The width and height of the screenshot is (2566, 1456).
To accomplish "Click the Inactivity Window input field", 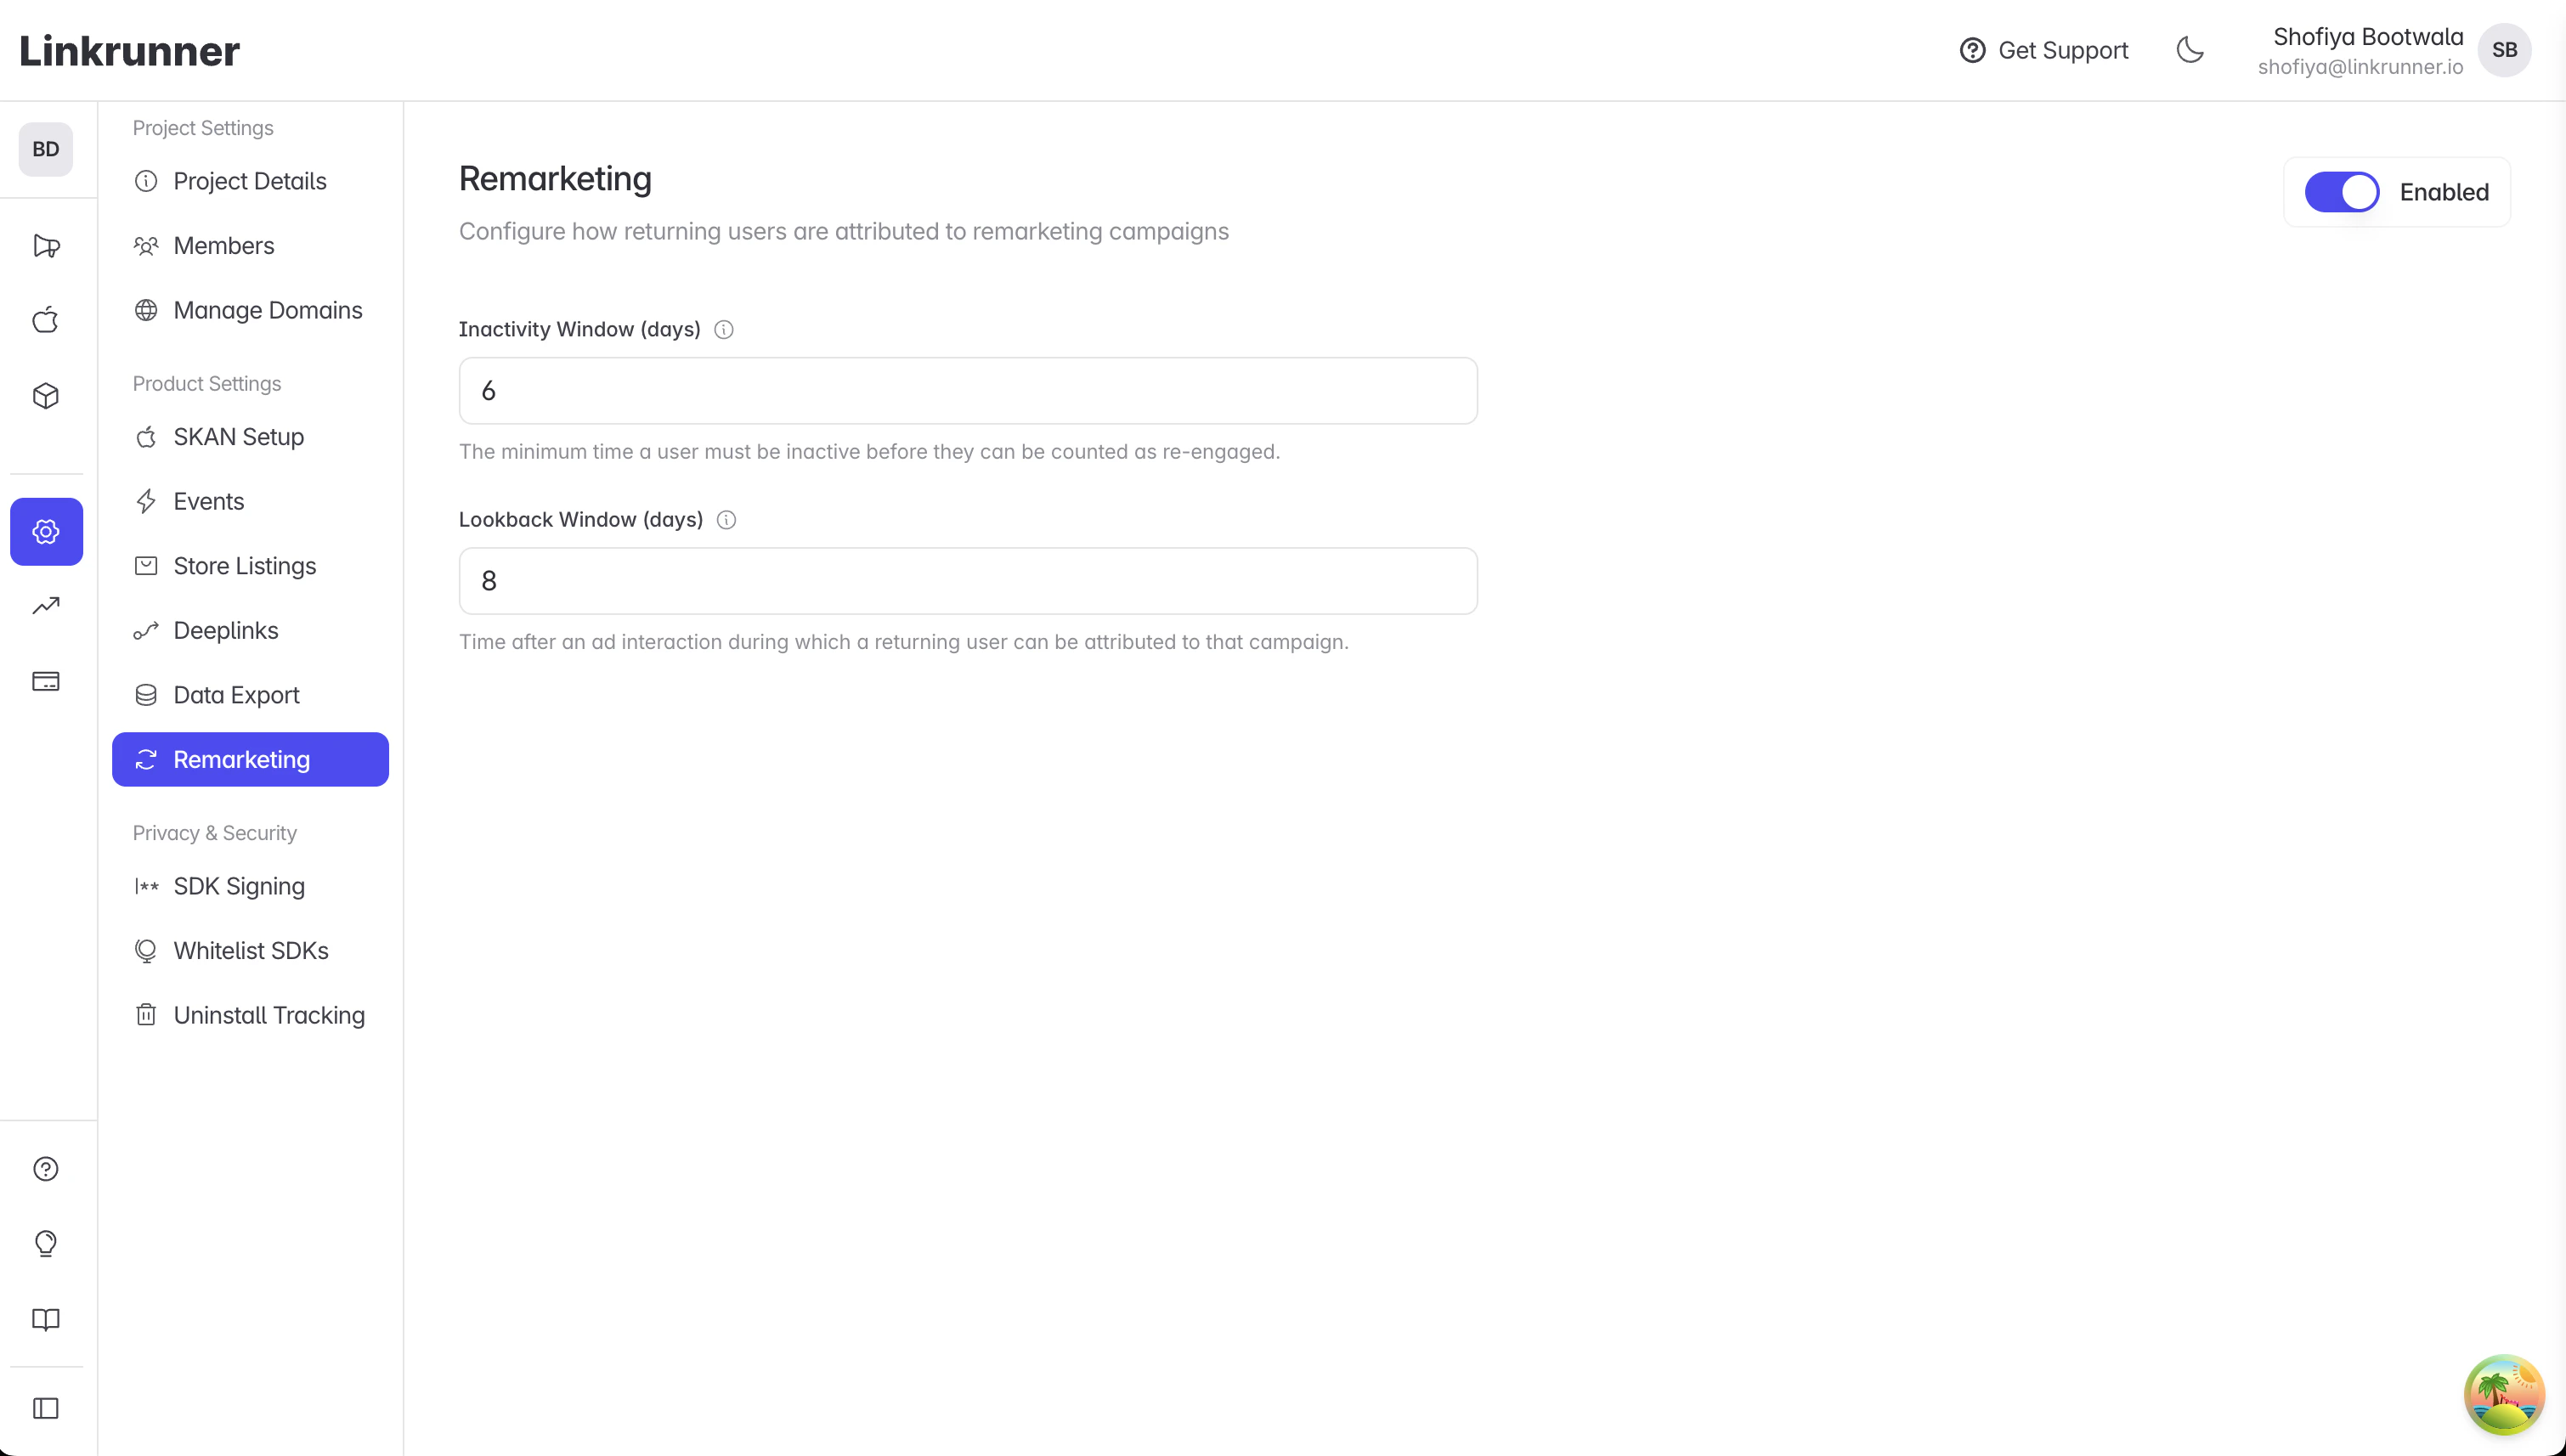I will (x=967, y=391).
